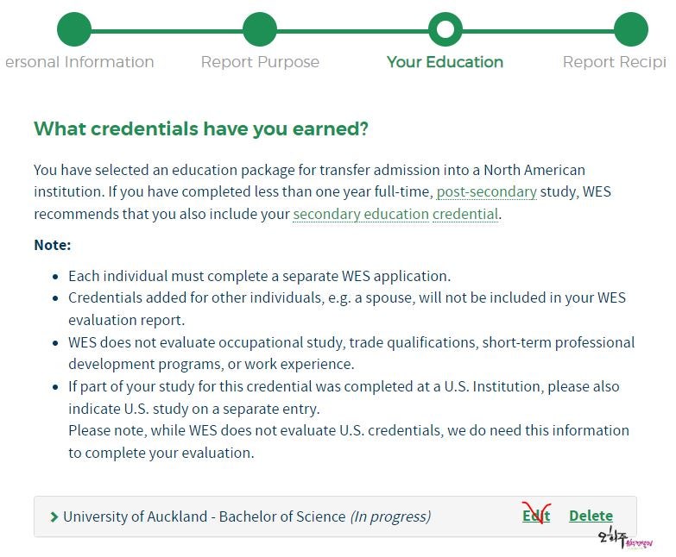Open the secondary education glossary link
676x557 pixels.
(361, 214)
